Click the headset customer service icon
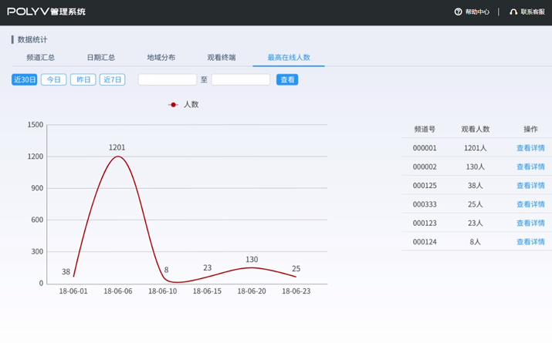Screen dimensions: 552x343 513,12
